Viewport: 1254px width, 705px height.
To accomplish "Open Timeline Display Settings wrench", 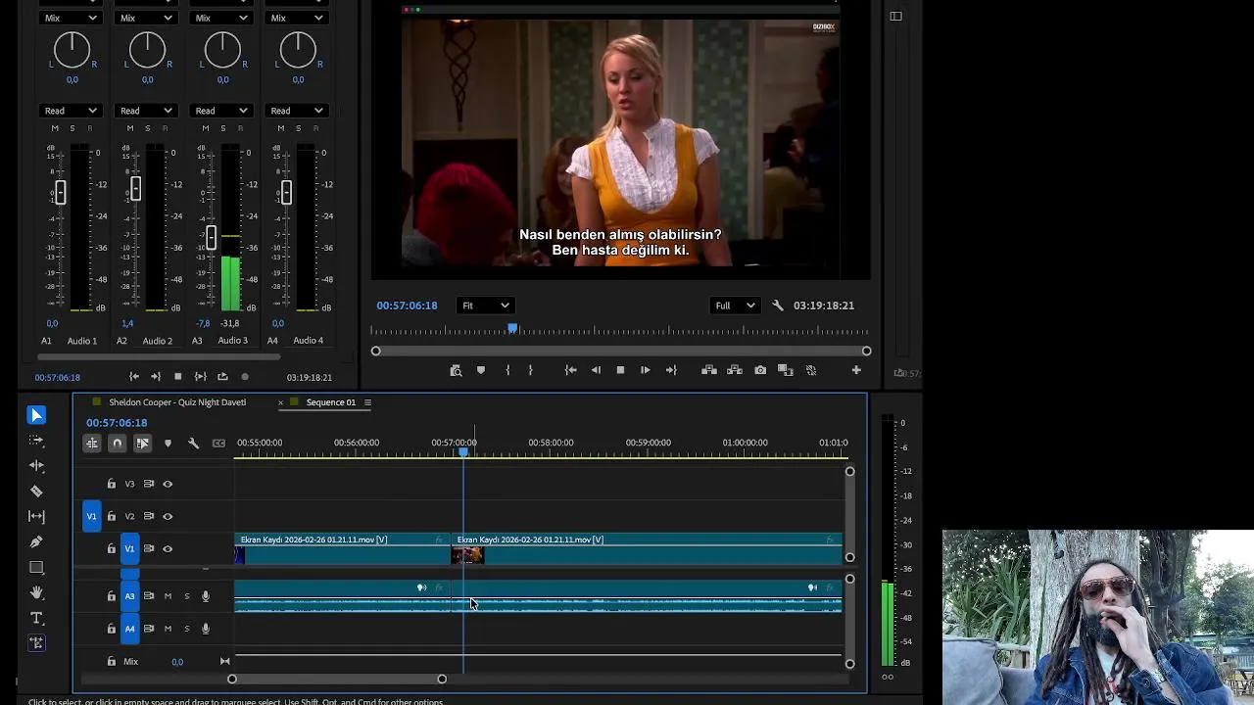I will click(193, 444).
